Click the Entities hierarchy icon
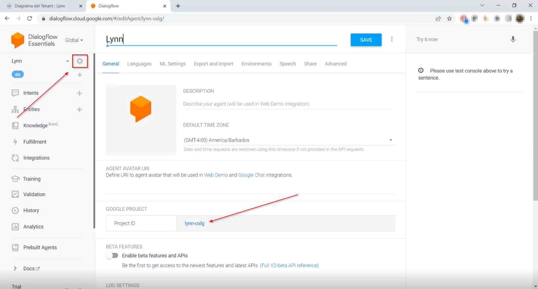 coord(15,110)
